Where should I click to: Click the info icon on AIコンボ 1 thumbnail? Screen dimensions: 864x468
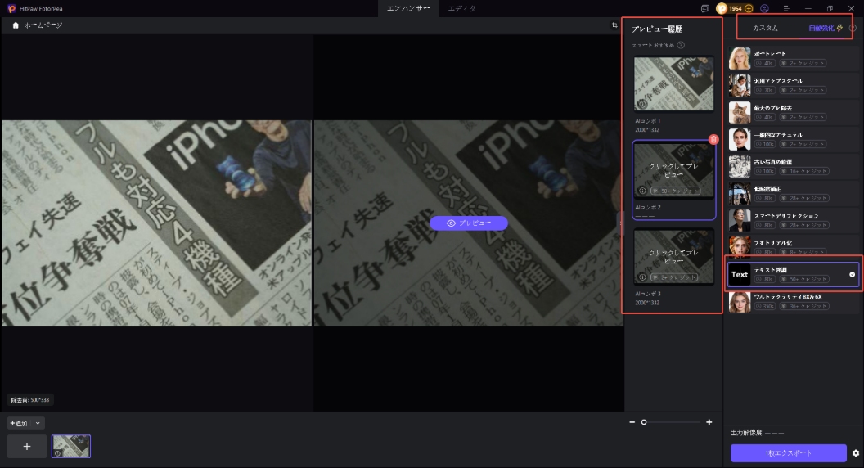click(x=642, y=104)
